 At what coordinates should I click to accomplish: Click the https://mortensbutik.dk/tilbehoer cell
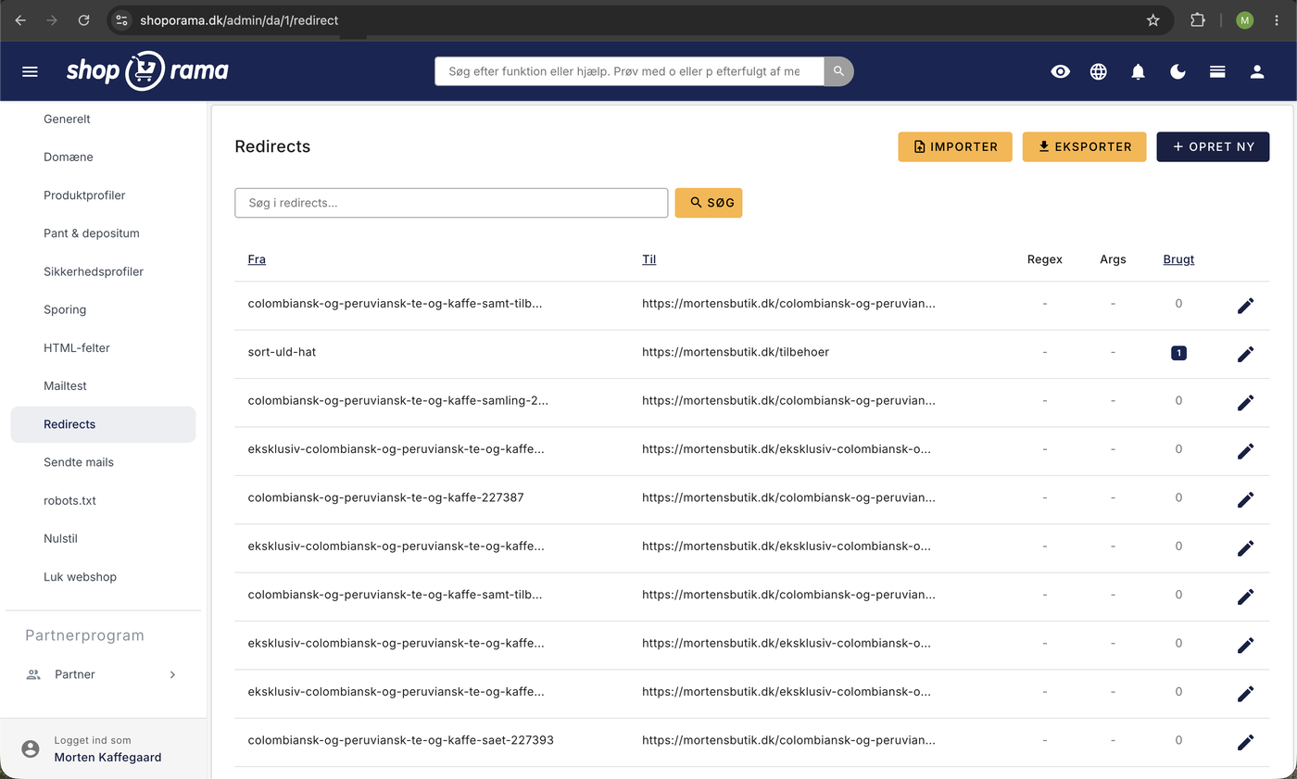click(736, 352)
